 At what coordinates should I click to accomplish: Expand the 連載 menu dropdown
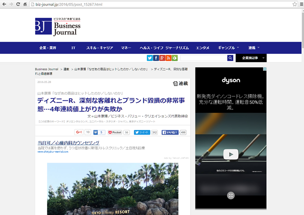tap(254, 48)
